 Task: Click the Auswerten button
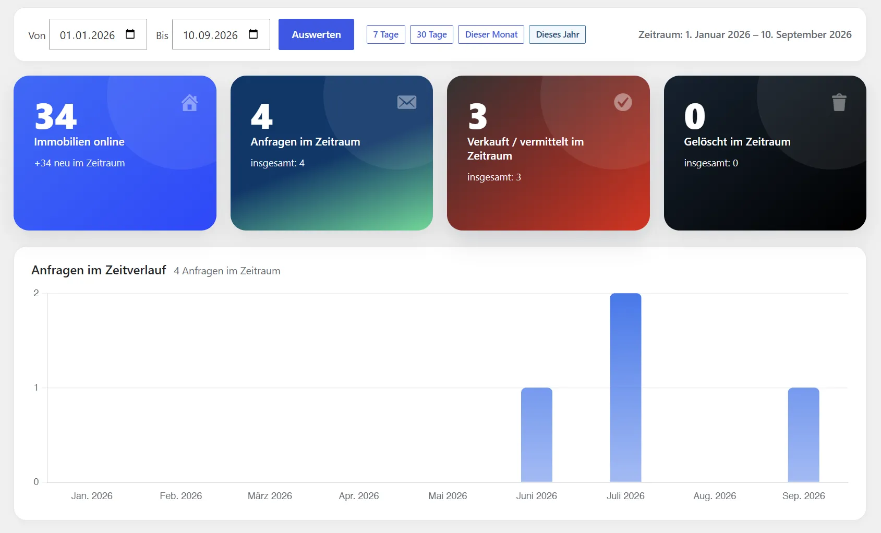[x=316, y=34]
